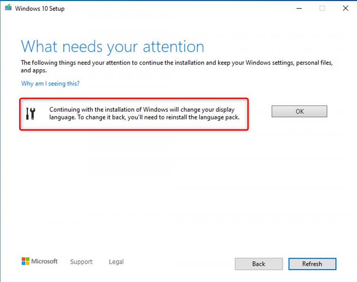The height and width of the screenshot is (282, 357).
Task: Click the display language warning text
Action: click(144, 113)
